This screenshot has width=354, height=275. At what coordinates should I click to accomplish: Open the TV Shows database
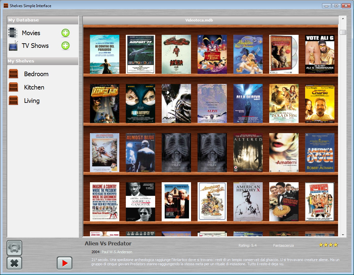coord(35,46)
